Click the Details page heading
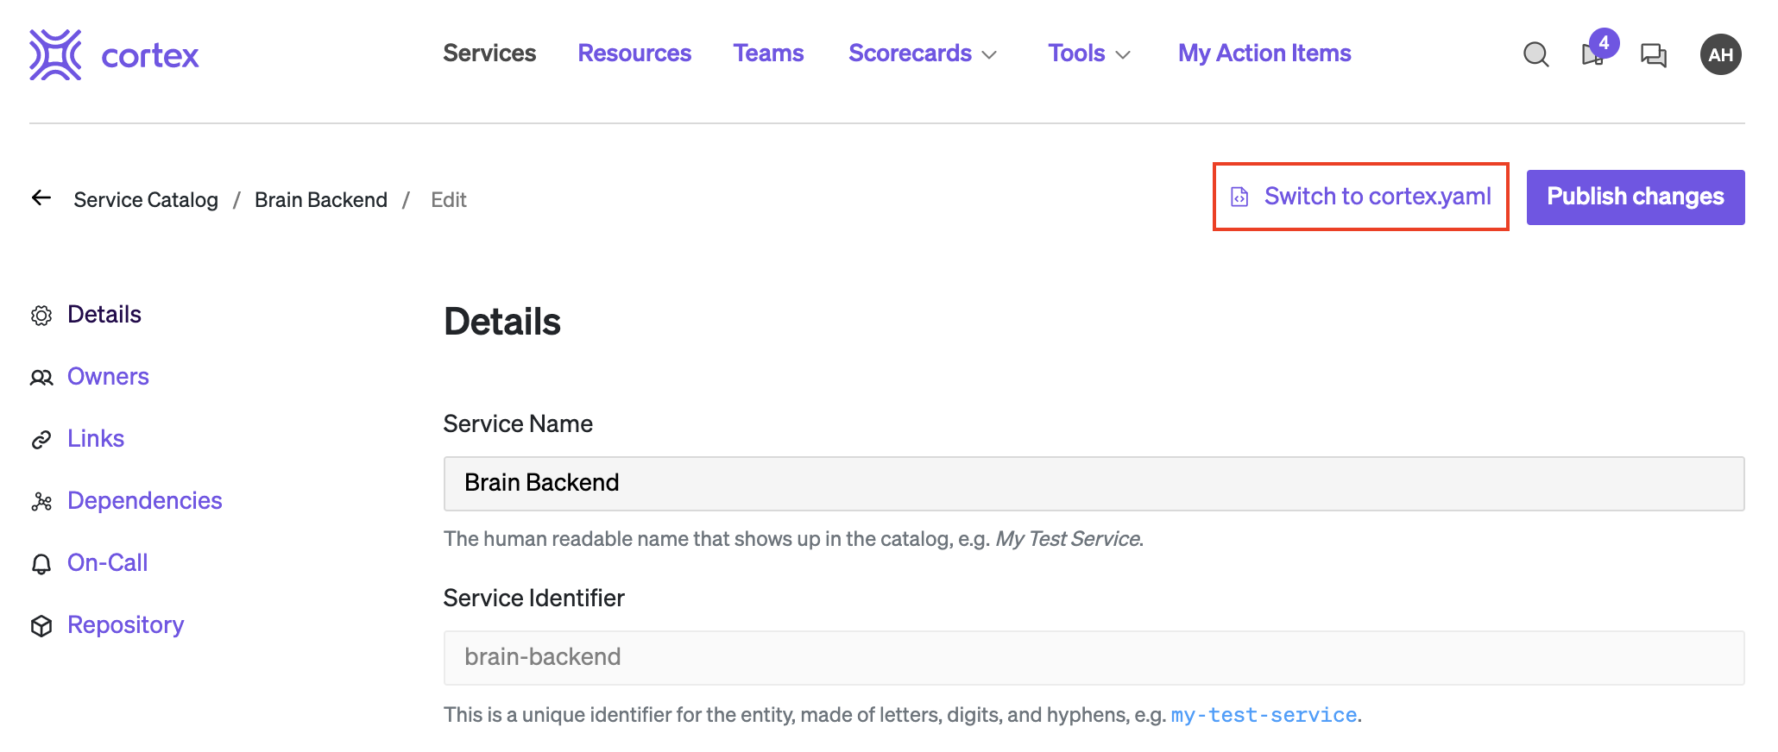 502,322
